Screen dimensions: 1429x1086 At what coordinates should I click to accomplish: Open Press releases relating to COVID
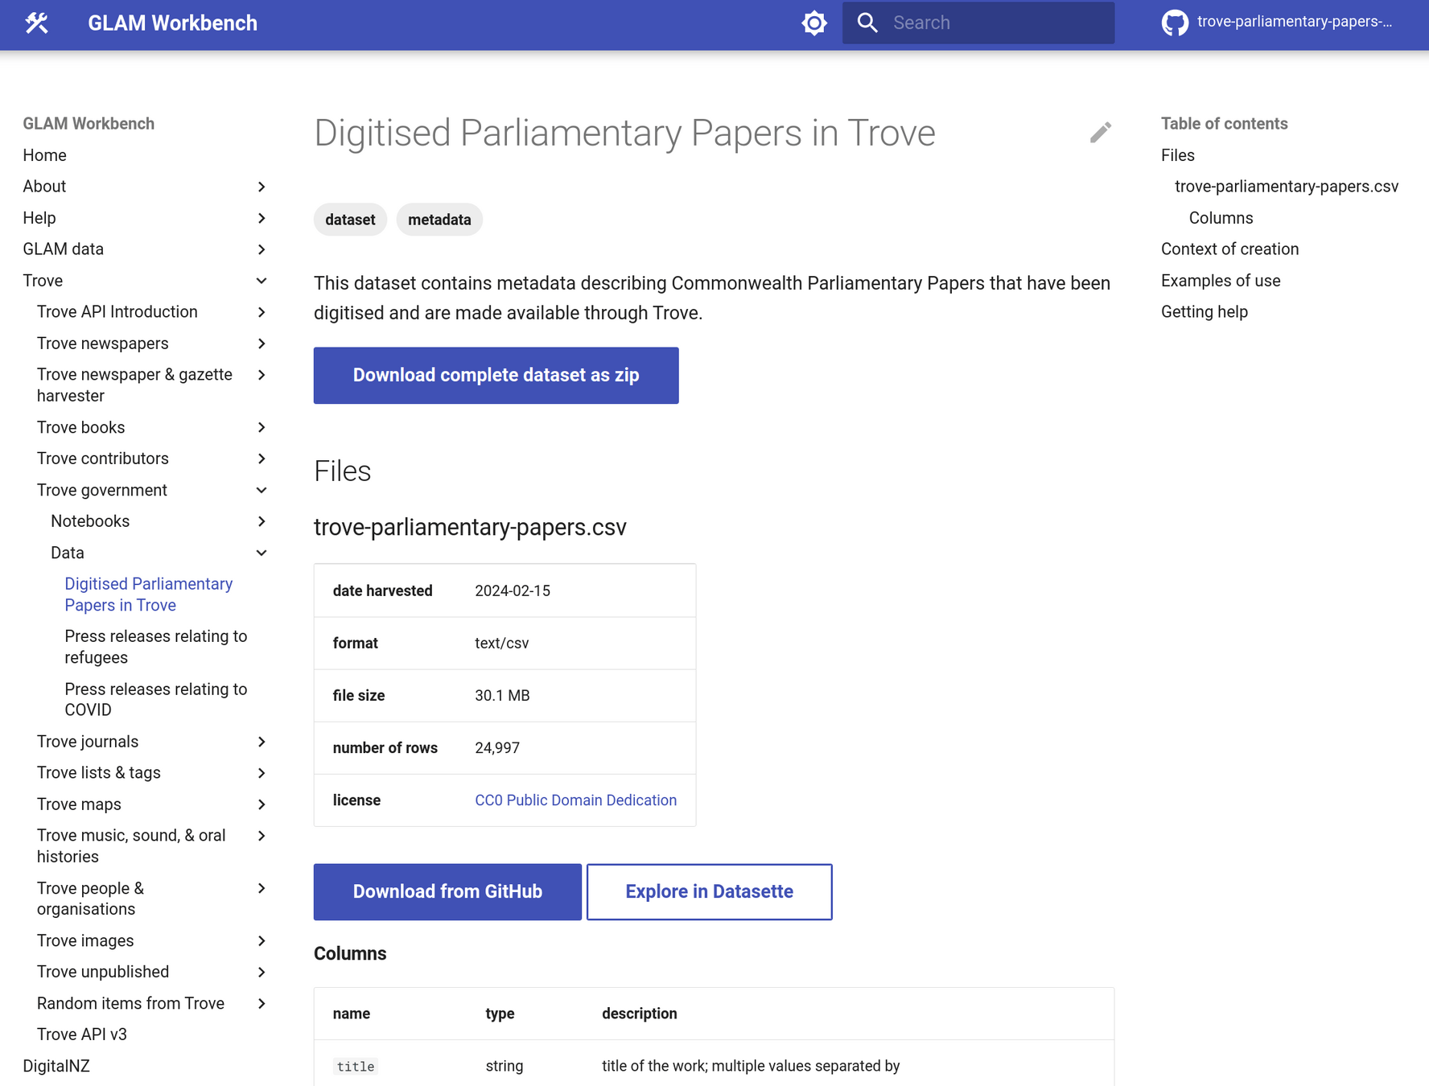156,700
